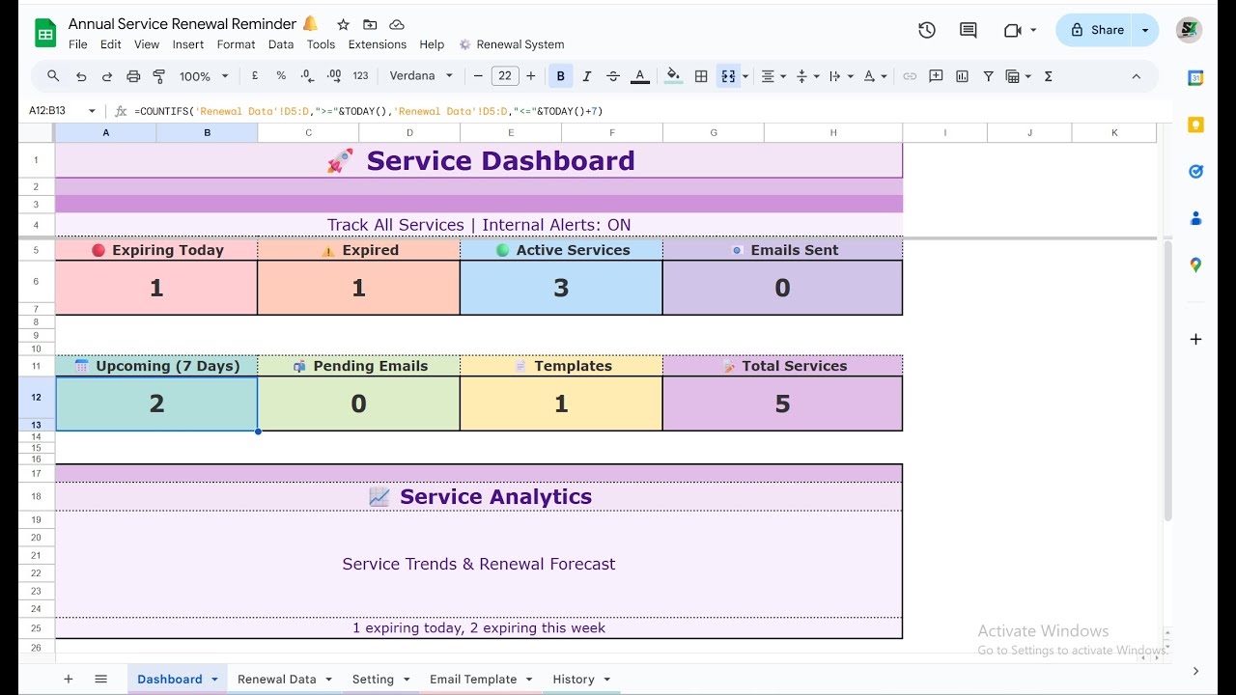The width and height of the screenshot is (1236, 695).
Task: Click the redo arrow icon
Action: (107, 76)
